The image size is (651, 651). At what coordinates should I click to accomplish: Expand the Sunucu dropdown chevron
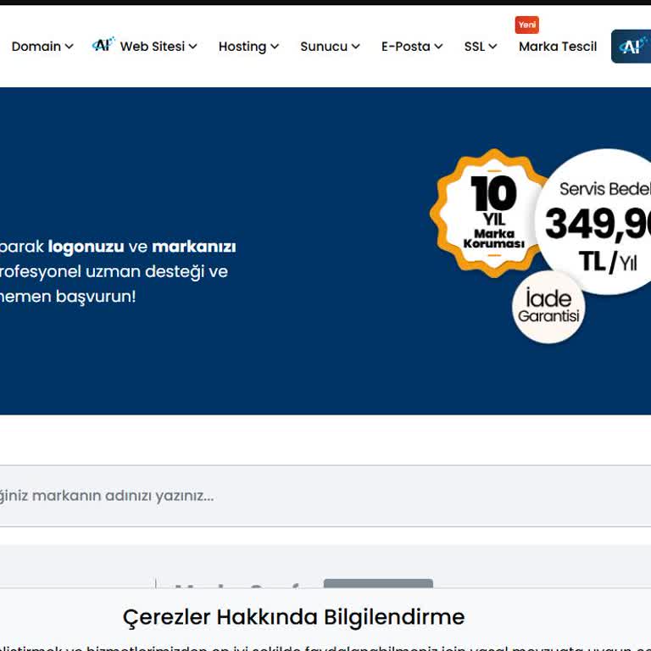point(355,47)
